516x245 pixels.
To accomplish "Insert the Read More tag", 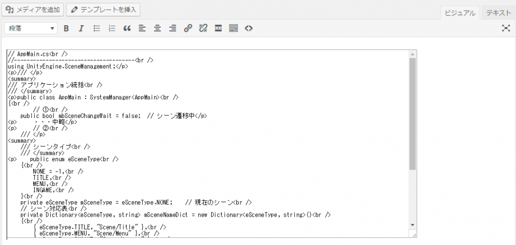I will (x=218, y=28).
